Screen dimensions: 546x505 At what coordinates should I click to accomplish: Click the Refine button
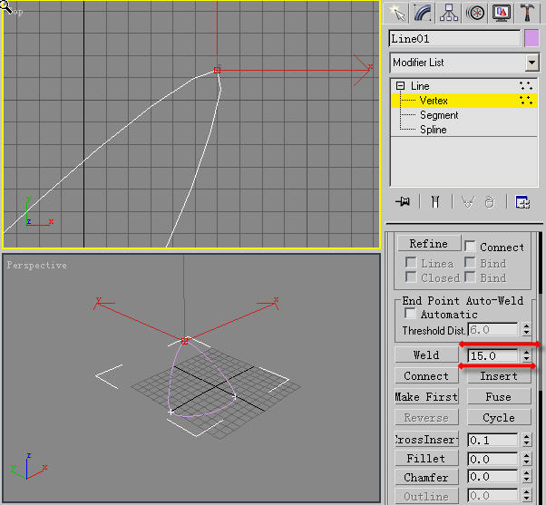429,244
